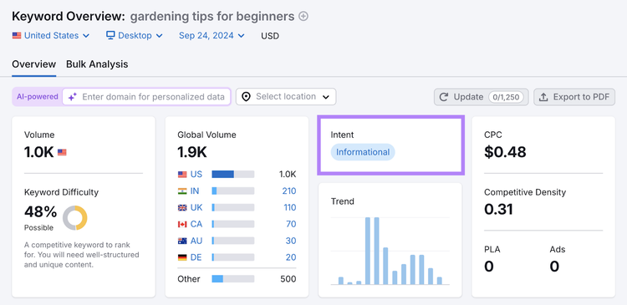This screenshot has height=305, width=627.
Task: Click the Ads count of 0
Action: click(x=554, y=267)
